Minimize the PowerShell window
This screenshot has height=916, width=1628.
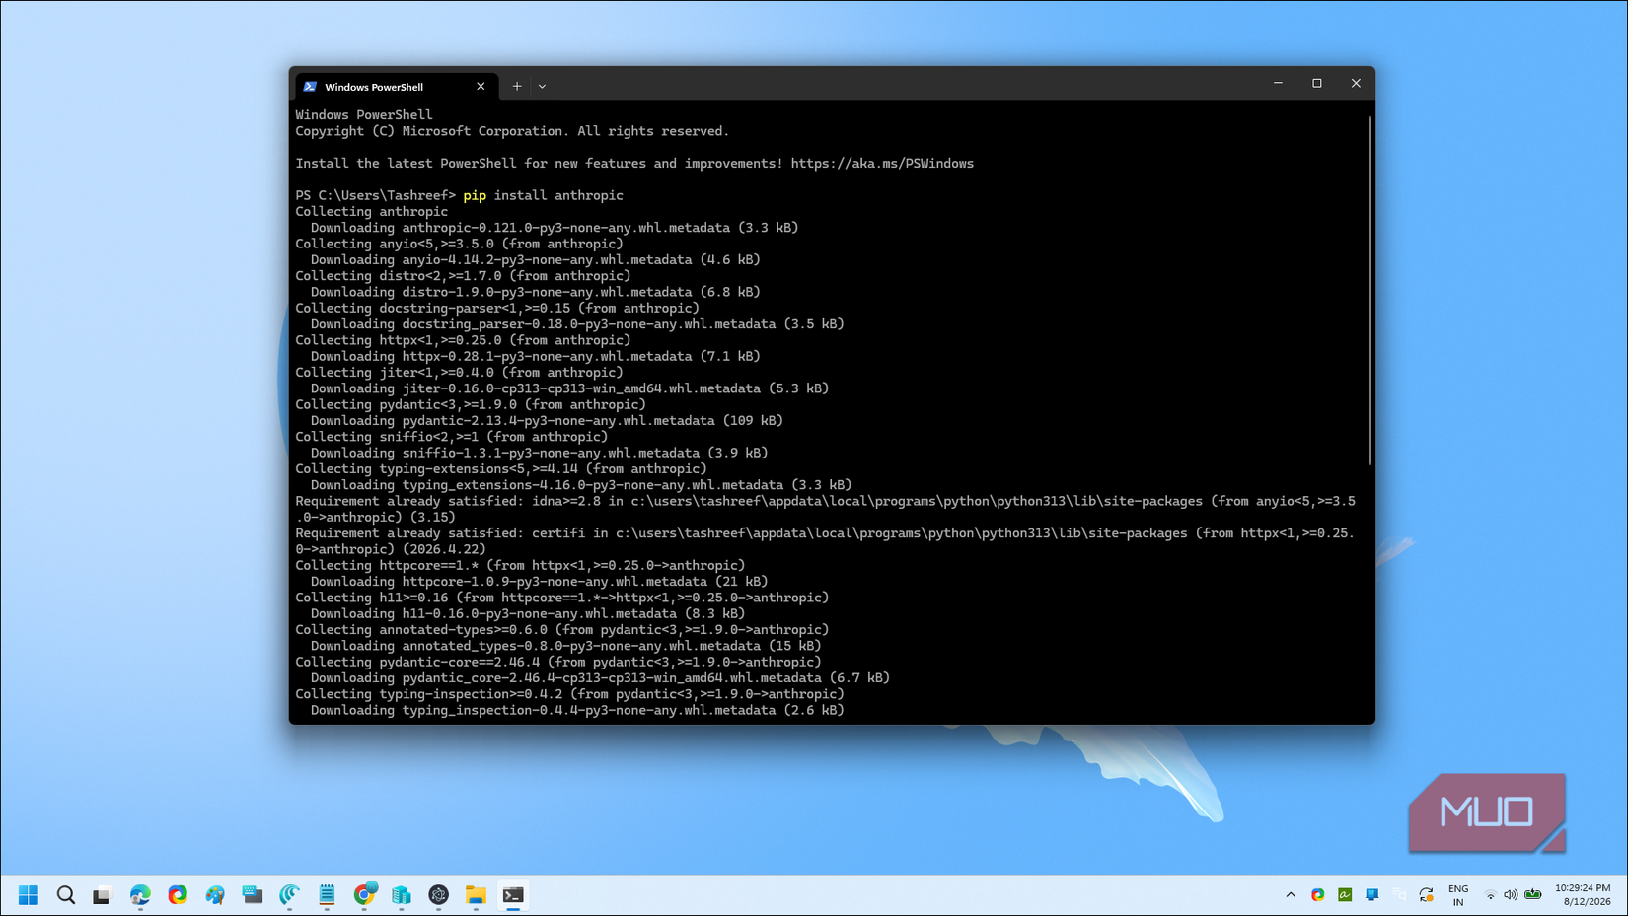(x=1278, y=84)
